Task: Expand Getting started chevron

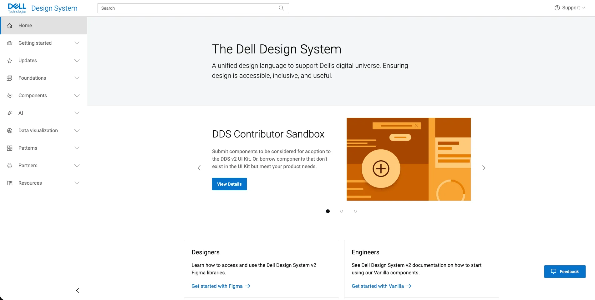Action: click(x=77, y=43)
